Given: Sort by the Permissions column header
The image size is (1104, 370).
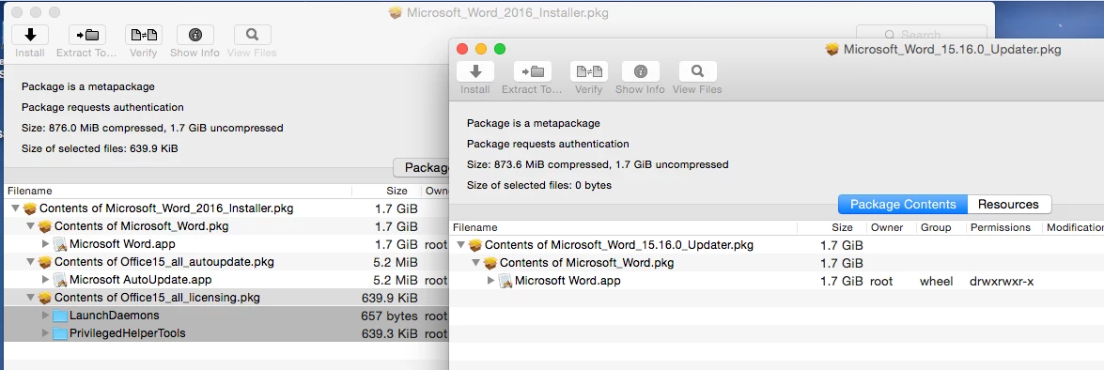Looking at the screenshot, I should (1003, 228).
